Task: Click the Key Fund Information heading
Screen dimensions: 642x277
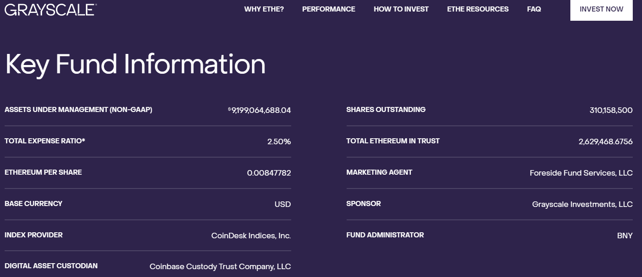Action: tap(134, 65)
